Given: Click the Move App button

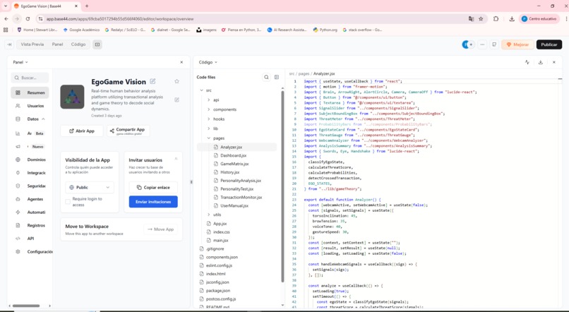Looking at the screenshot, I should click(x=160, y=229).
